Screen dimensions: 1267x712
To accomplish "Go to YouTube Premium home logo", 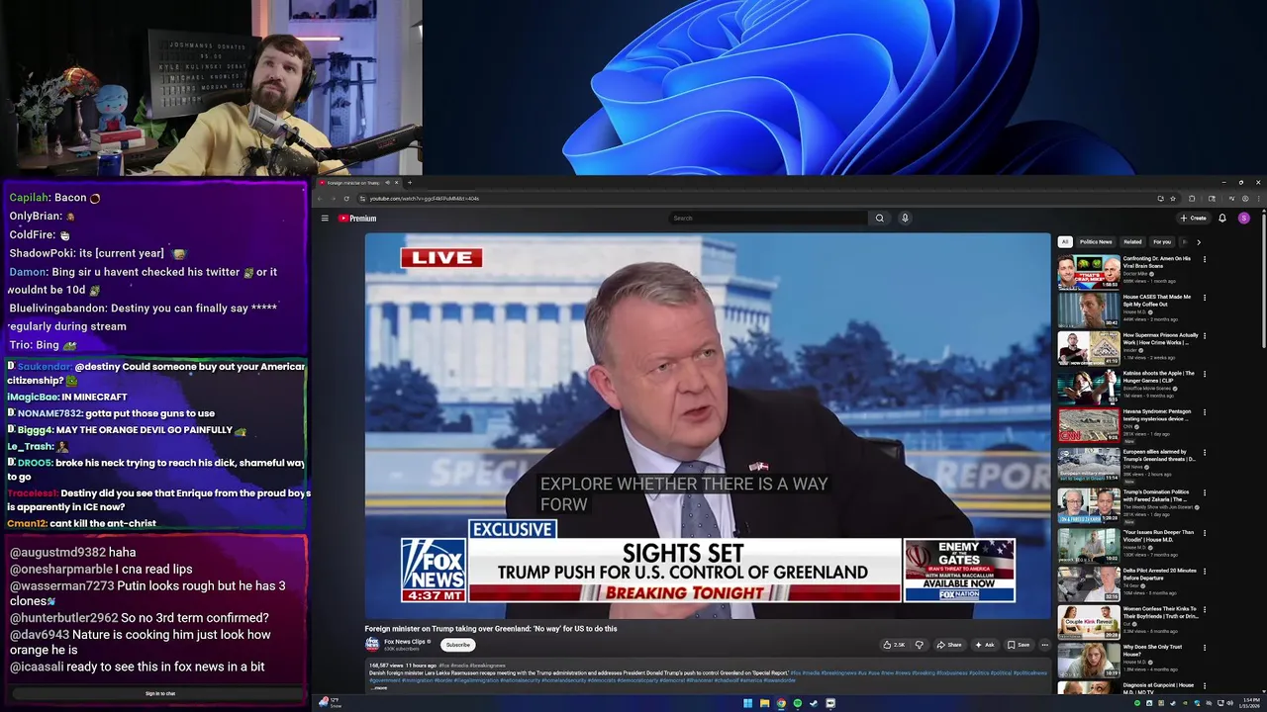I will (358, 219).
